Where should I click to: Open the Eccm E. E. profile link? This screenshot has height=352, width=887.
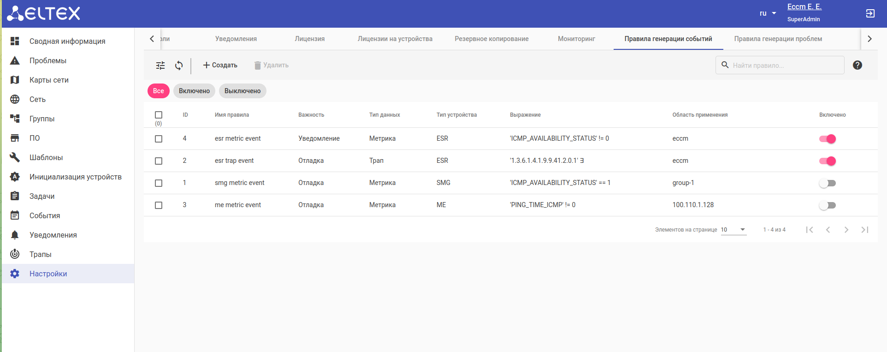pyautogui.click(x=804, y=7)
